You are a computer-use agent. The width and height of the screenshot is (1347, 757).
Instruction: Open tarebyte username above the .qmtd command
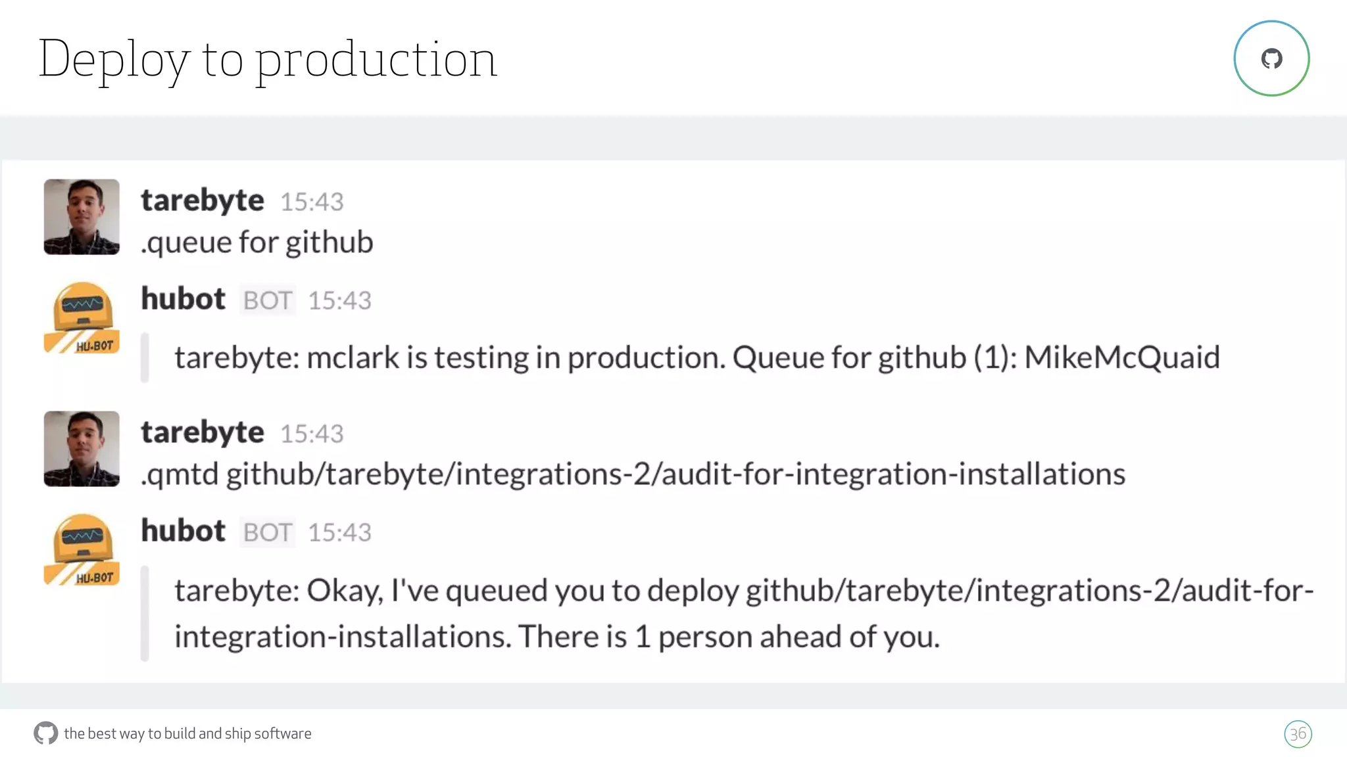coord(203,432)
